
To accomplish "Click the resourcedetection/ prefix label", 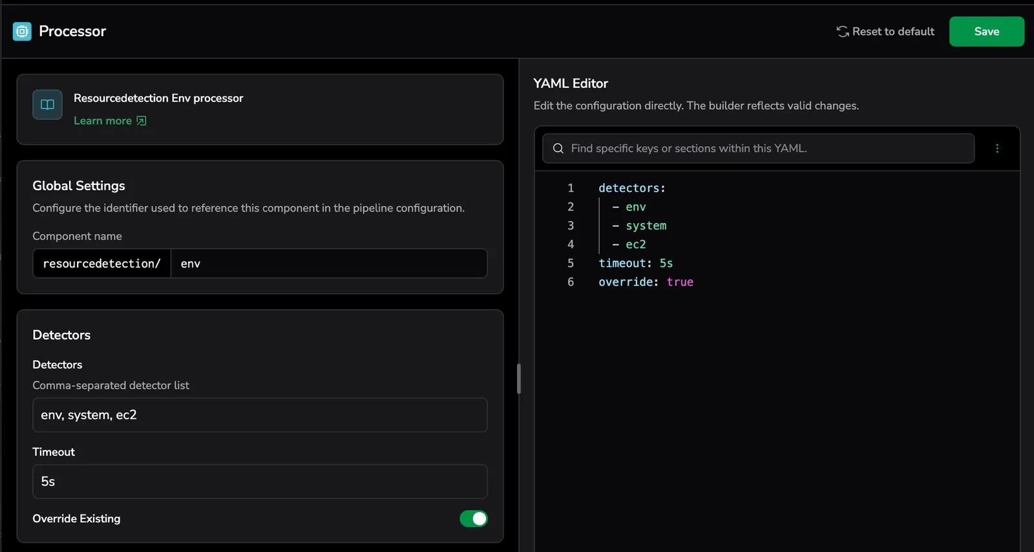I will pyautogui.click(x=102, y=264).
